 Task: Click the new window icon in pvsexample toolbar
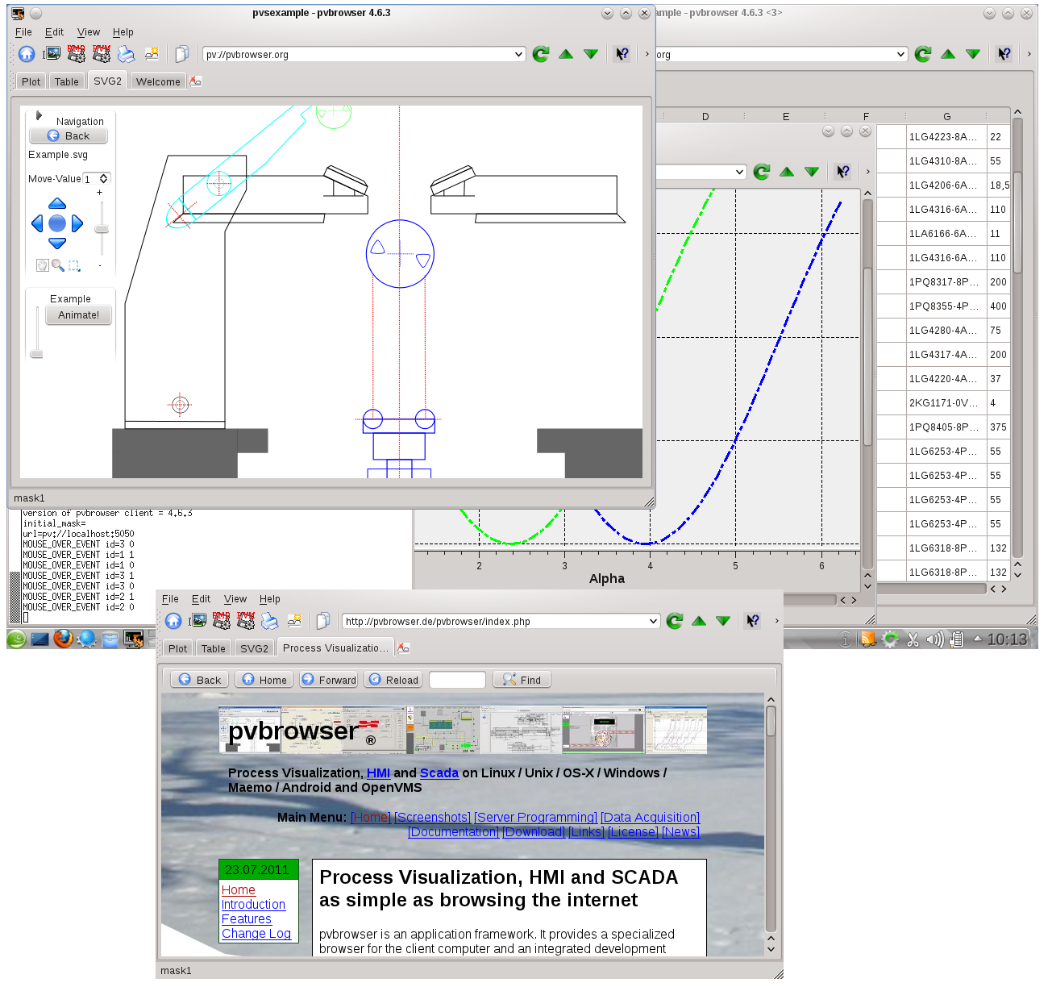[152, 54]
